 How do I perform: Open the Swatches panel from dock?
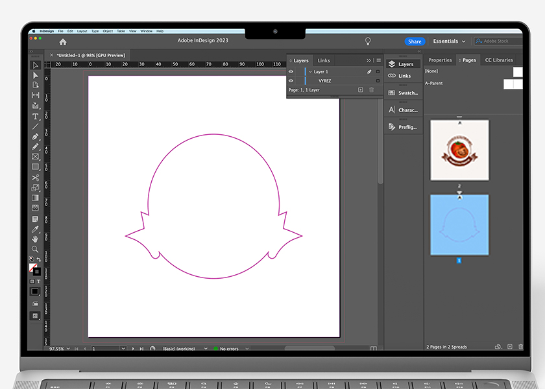(403, 93)
